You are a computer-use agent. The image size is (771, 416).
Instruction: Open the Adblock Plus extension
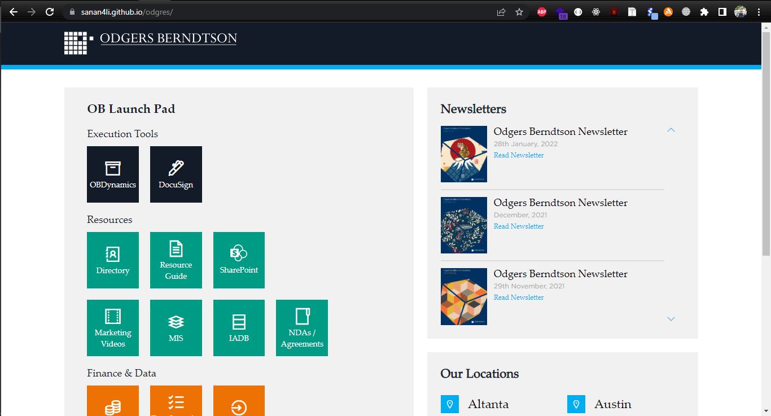tap(542, 12)
